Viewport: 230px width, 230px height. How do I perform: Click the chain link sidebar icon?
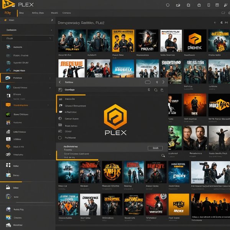8,154
